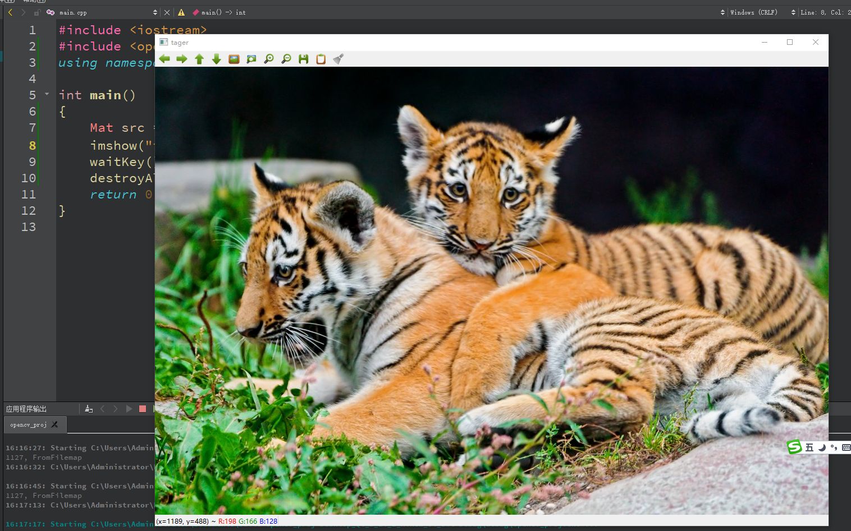This screenshot has height=531, width=851.
Task: Click line number 13 in the editor gutter
Action: (x=29, y=227)
